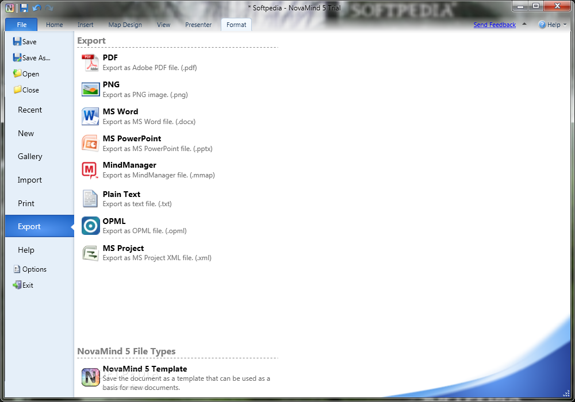The height and width of the screenshot is (402, 575).
Task: Click the OPML export icon
Action: (90, 226)
